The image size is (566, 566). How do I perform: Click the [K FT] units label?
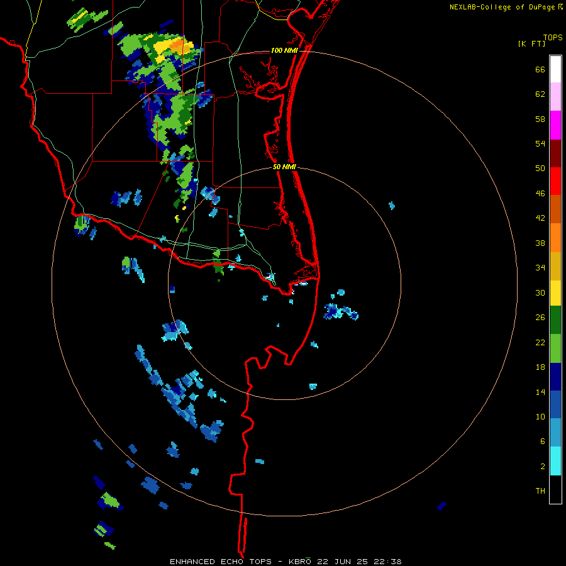point(531,44)
